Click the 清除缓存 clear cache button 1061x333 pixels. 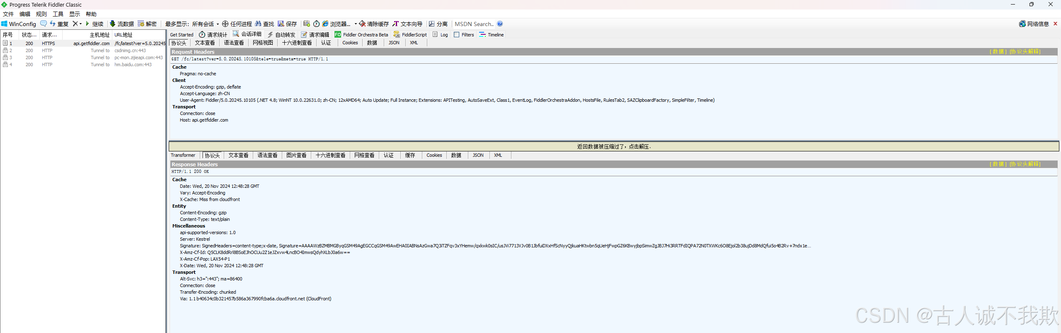(374, 24)
